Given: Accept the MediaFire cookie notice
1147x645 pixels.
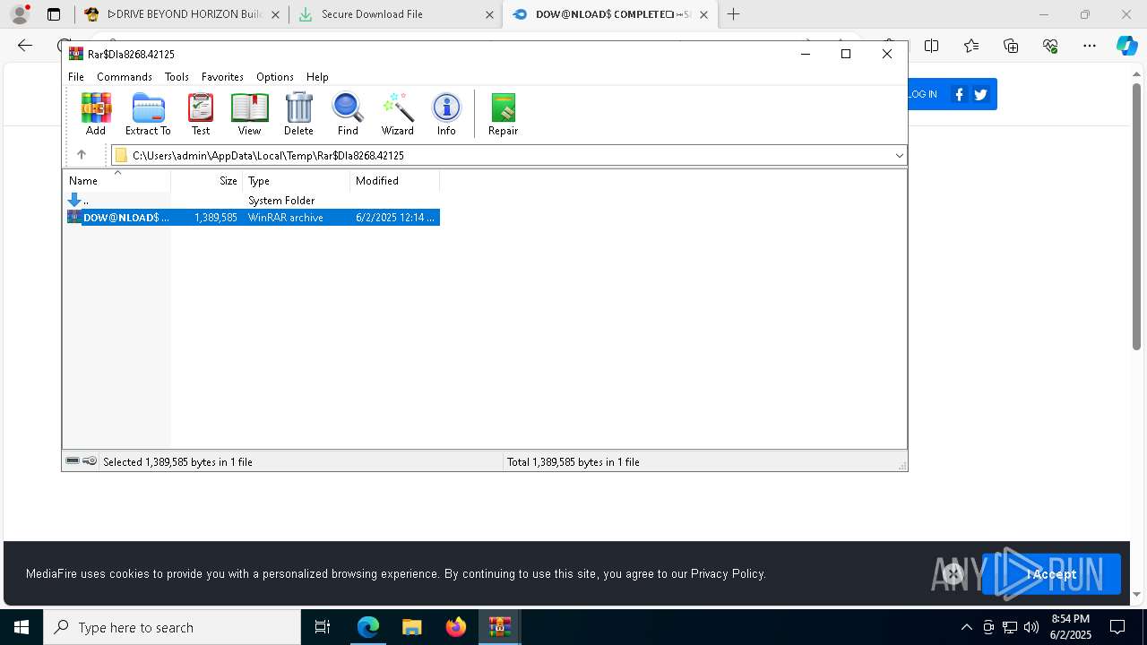Looking at the screenshot, I should (x=1051, y=574).
